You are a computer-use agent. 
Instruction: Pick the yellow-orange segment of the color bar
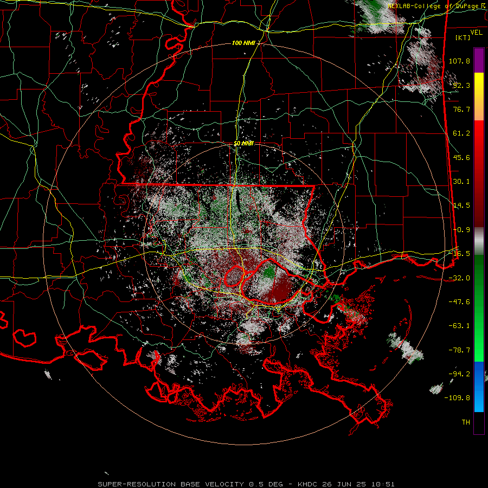[x=479, y=97]
